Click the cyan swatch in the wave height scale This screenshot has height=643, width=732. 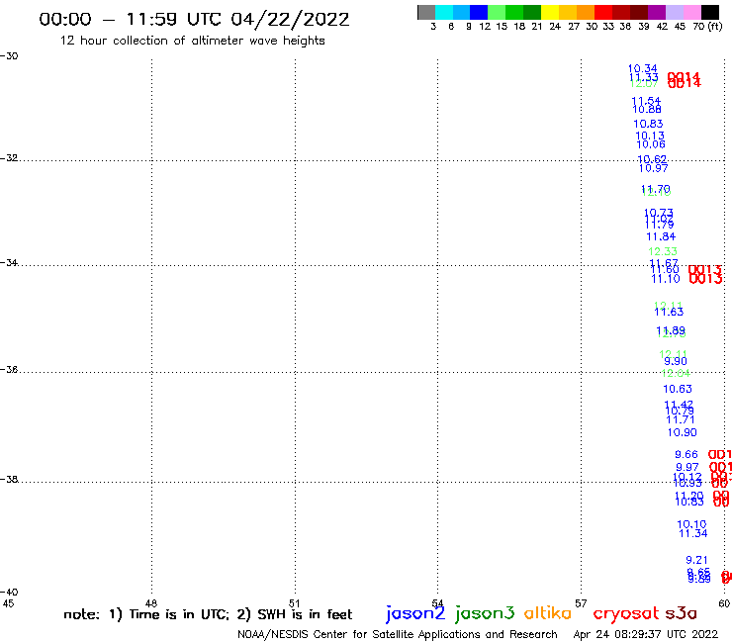click(x=444, y=12)
